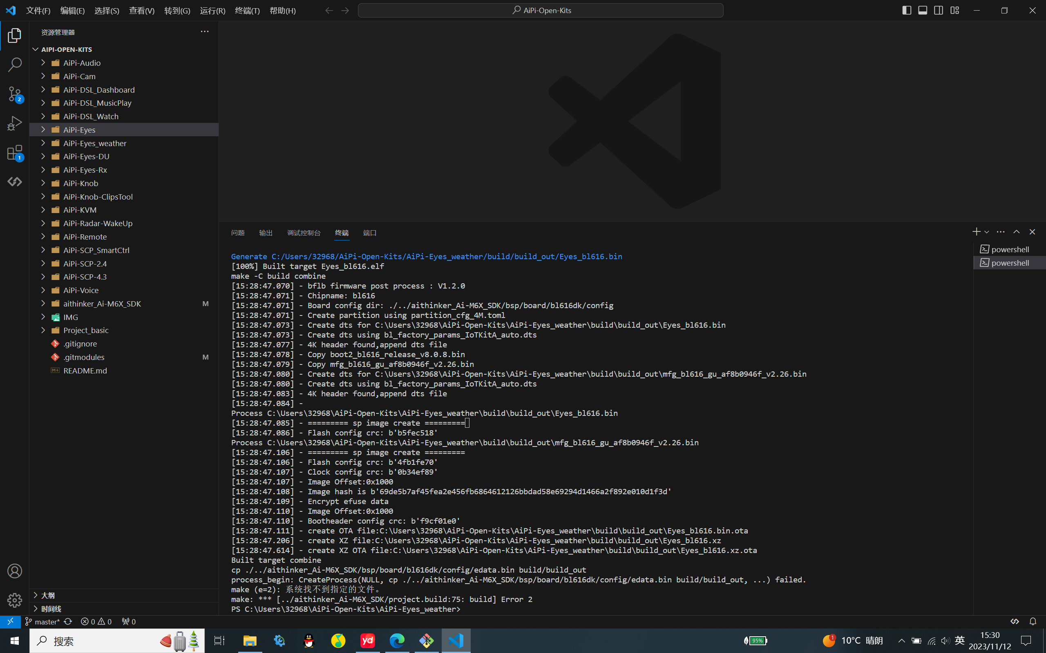
Task: Open the Search view in activity bar
Action: (x=14, y=65)
